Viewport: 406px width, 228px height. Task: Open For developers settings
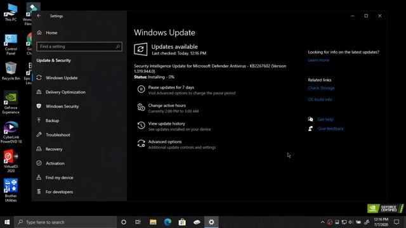pyautogui.click(x=59, y=192)
